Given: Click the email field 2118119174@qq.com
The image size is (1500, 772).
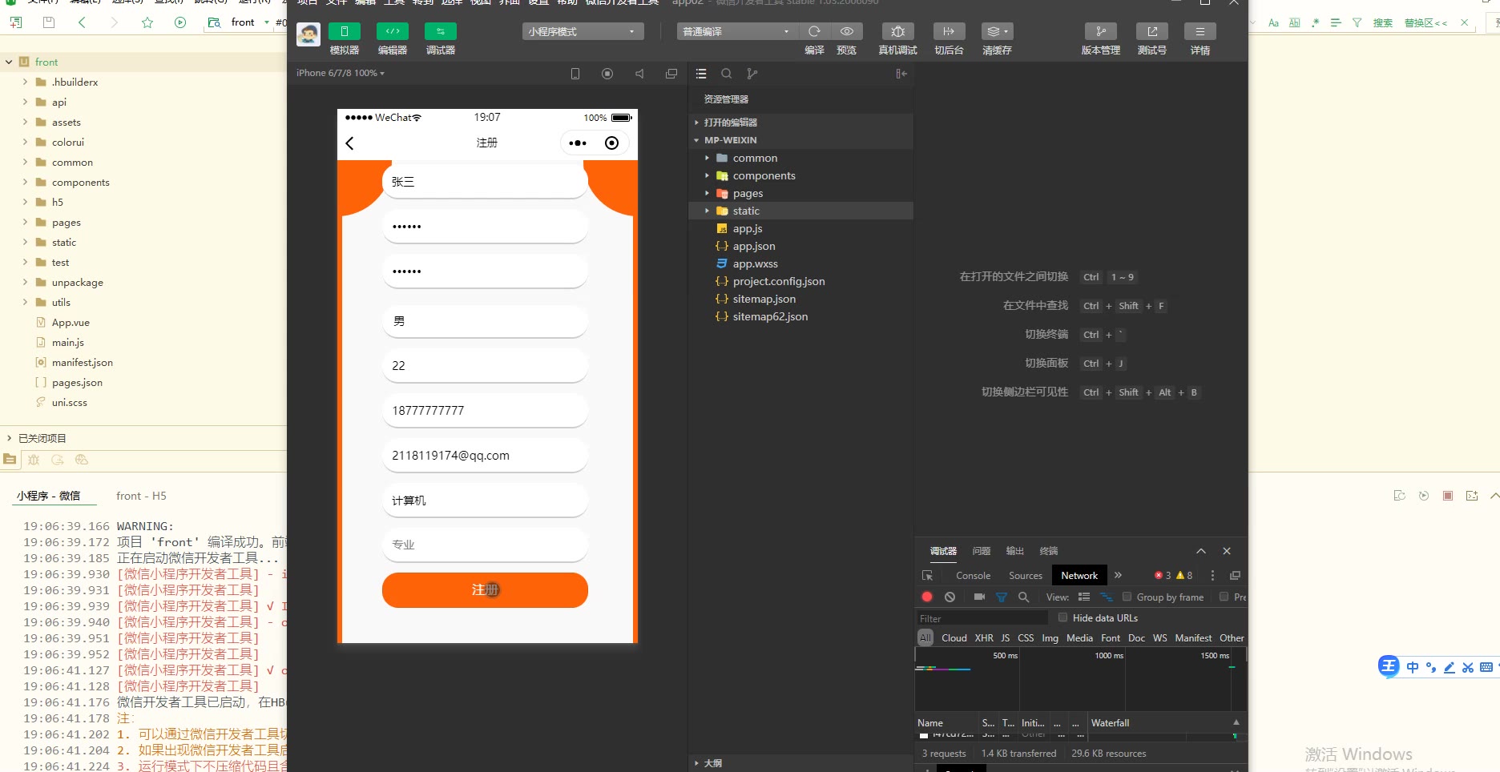Looking at the screenshot, I should point(486,455).
